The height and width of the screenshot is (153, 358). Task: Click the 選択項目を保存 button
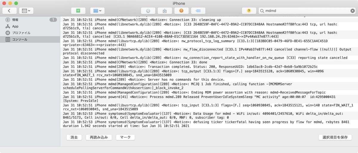tap(335, 137)
